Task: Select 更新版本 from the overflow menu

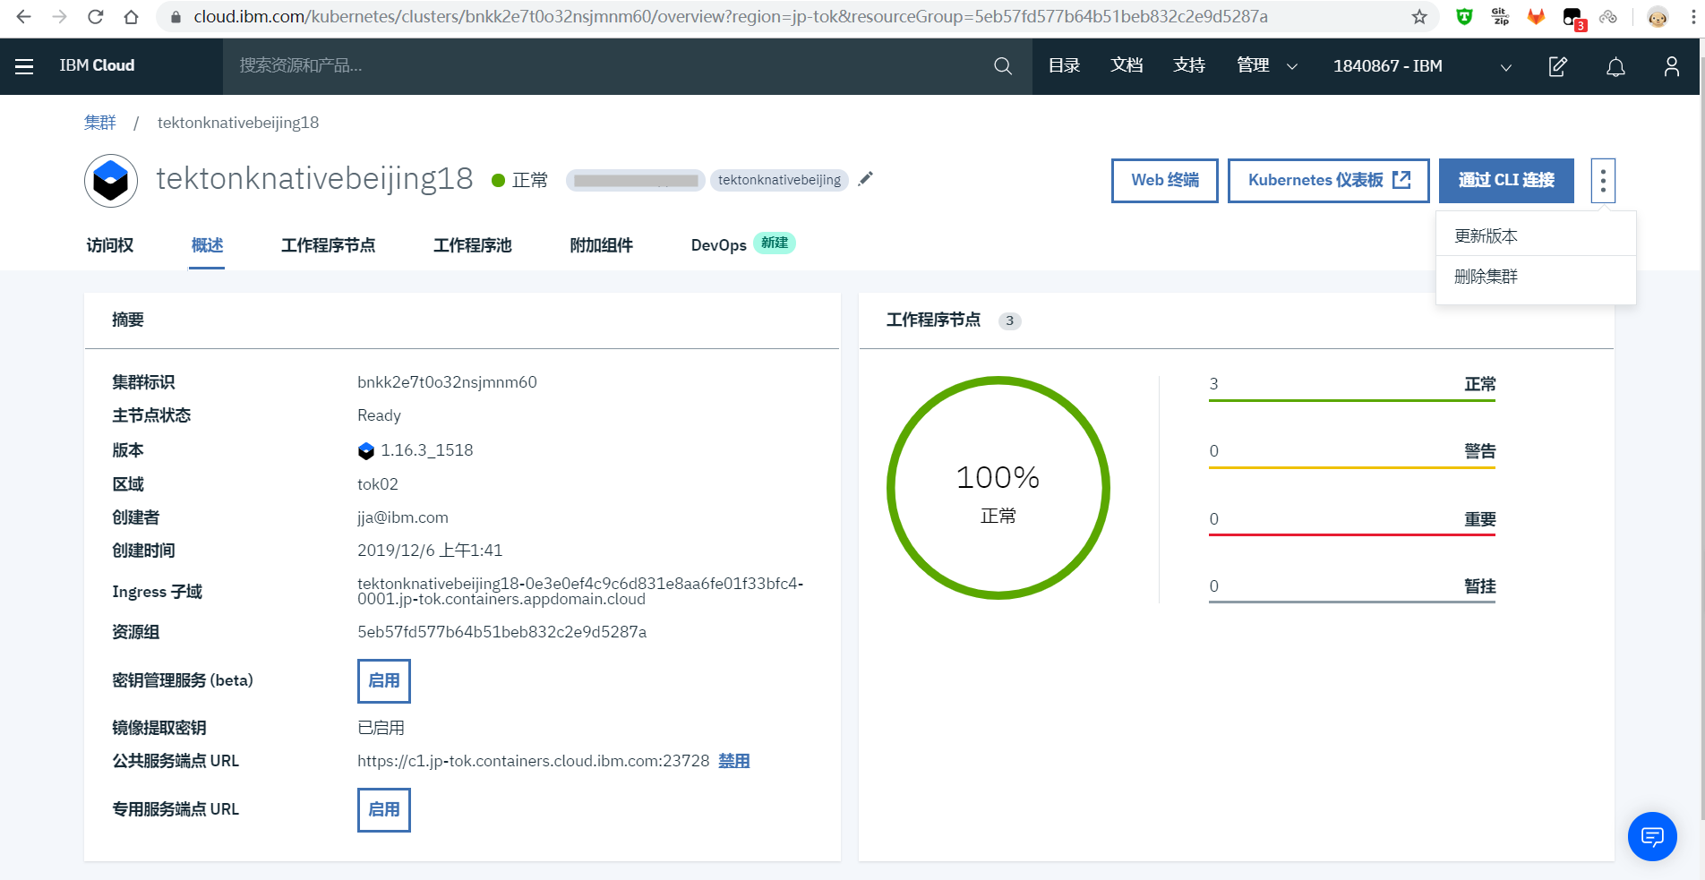Action: 1536,236
